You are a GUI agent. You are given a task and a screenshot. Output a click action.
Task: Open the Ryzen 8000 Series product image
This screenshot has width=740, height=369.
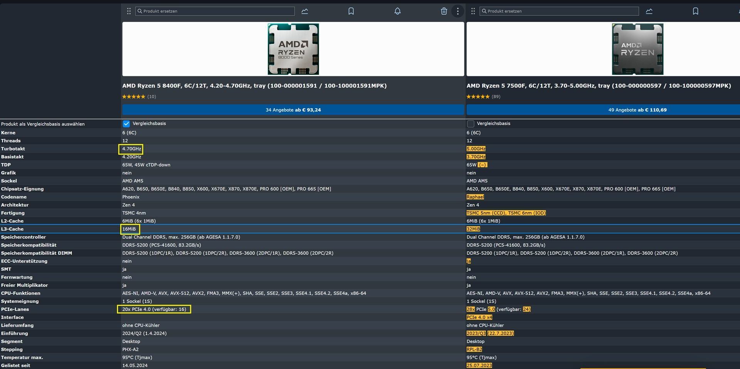click(x=293, y=49)
